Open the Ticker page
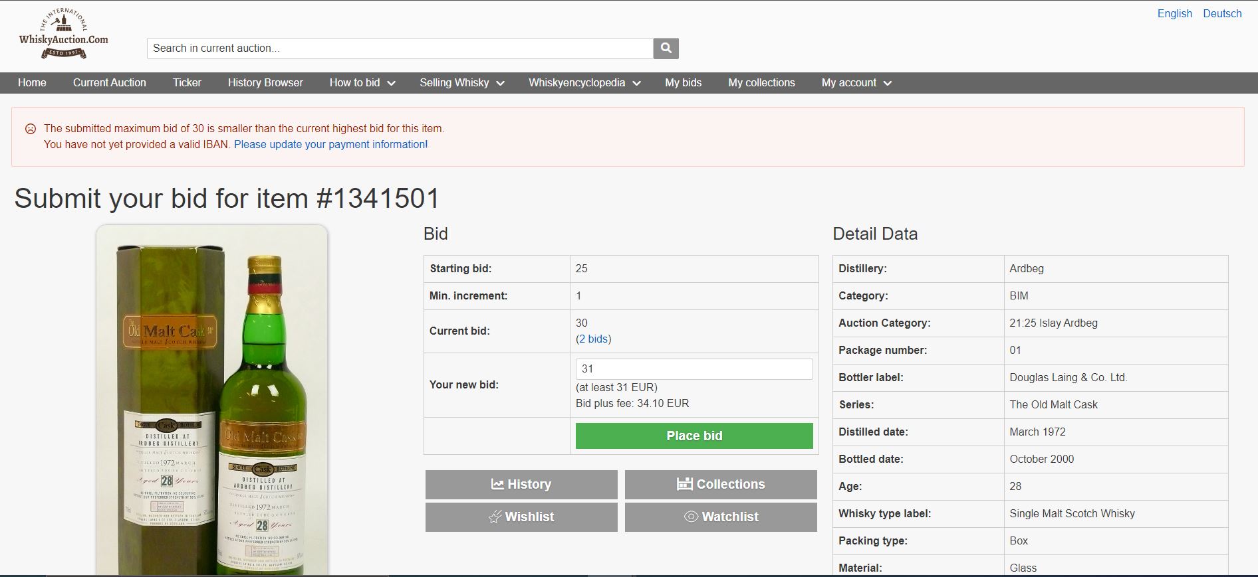 (x=187, y=83)
